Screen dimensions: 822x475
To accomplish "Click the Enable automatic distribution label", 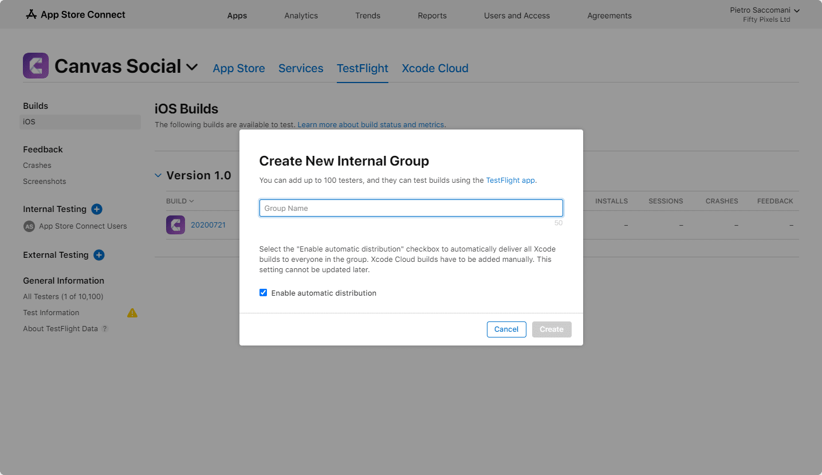I will 324,293.
